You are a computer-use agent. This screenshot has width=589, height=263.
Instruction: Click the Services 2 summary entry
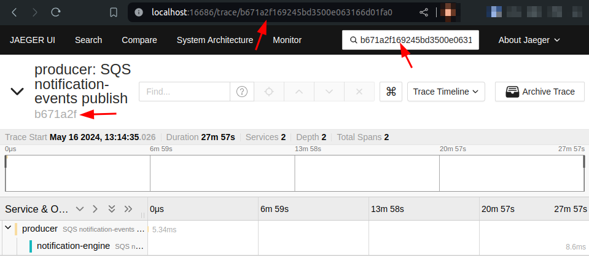click(x=265, y=137)
